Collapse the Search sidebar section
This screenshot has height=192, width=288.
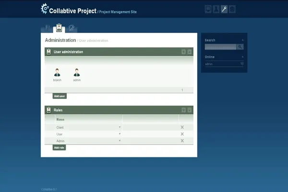243,40
